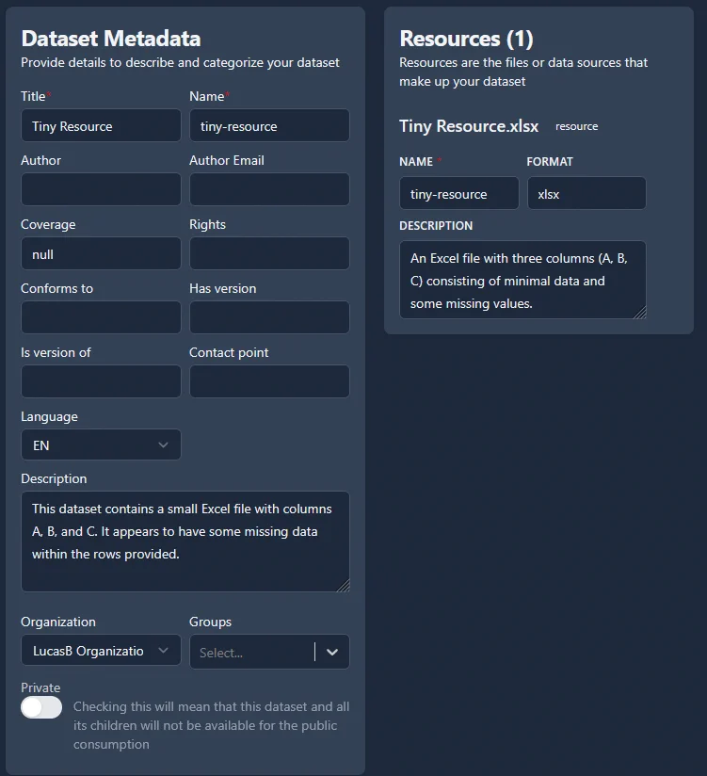Click the Tiny Resource.xlsx heading
This screenshot has width=707, height=776.
469,125
